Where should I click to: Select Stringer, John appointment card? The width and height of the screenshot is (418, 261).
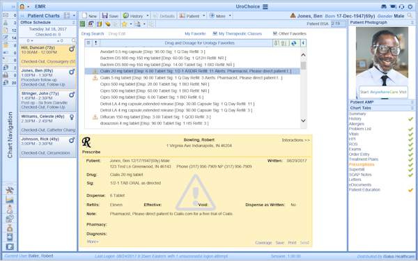tap(47, 101)
